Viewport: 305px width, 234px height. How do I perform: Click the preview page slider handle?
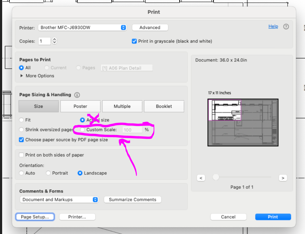pos(216,177)
